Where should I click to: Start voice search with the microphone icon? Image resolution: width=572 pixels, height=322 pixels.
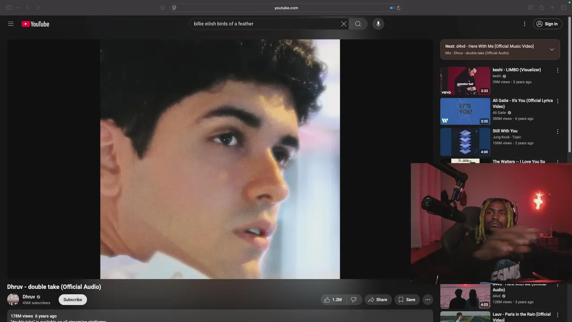click(378, 24)
